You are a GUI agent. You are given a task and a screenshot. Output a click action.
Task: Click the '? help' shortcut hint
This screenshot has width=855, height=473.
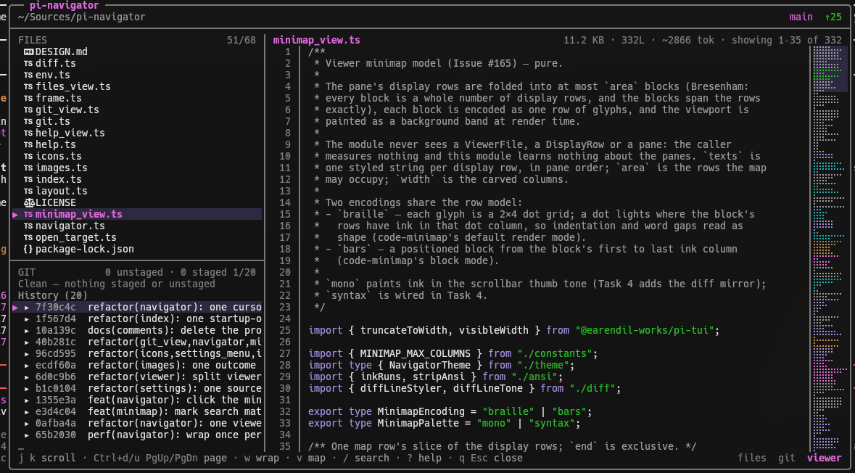tap(424, 458)
